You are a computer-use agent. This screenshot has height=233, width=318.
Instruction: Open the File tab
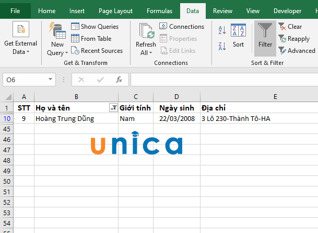[x=15, y=11]
